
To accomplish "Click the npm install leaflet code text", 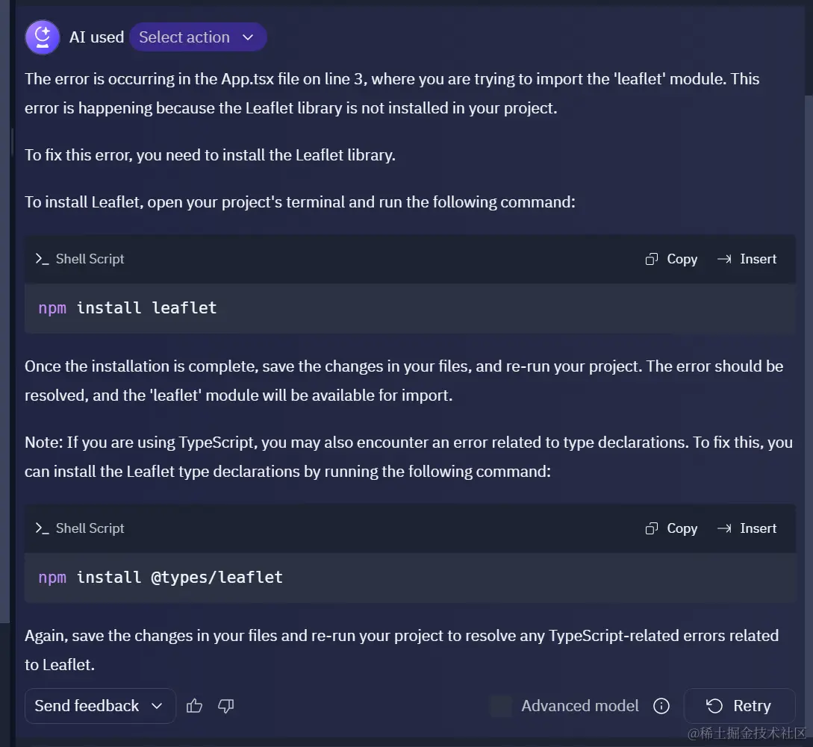I will point(128,308).
